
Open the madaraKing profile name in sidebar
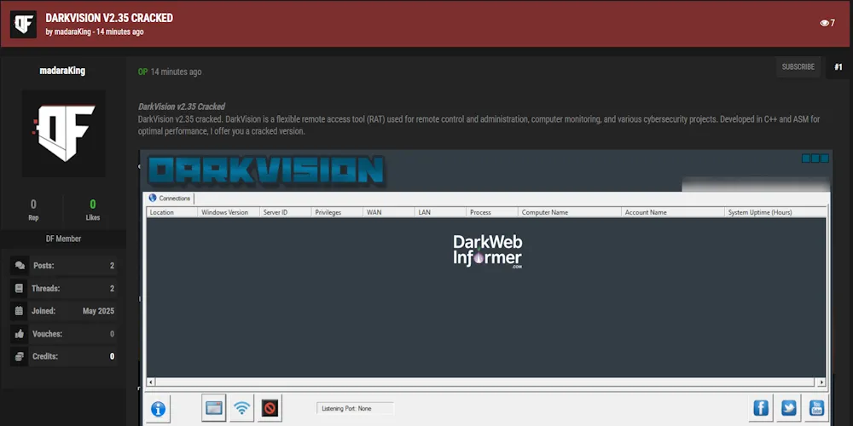[x=62, y=71]
